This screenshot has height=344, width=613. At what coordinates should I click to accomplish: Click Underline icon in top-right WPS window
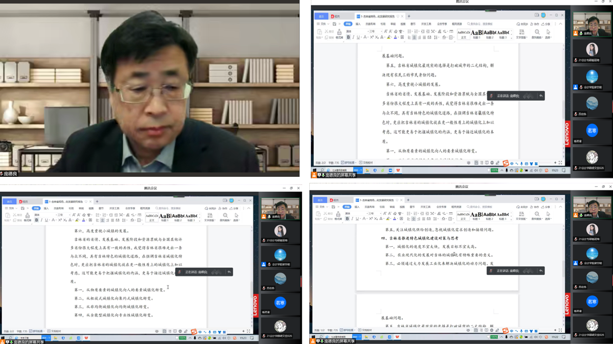[x=359, y=37]
